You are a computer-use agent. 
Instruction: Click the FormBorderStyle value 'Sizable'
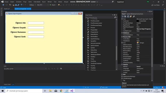(x=139, y=23)
